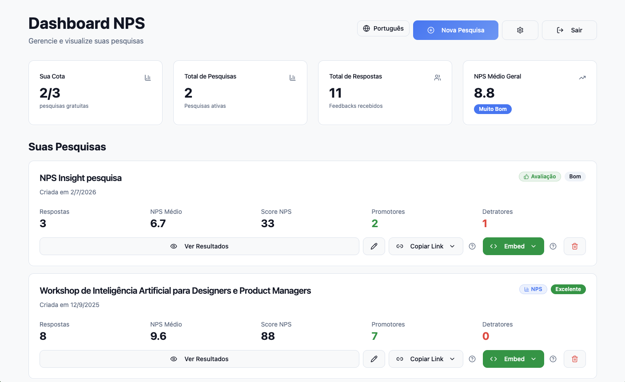Click the Bom rating badge
Image resolution: width=625 pixels, height=382 pixels.
[575, 177]
